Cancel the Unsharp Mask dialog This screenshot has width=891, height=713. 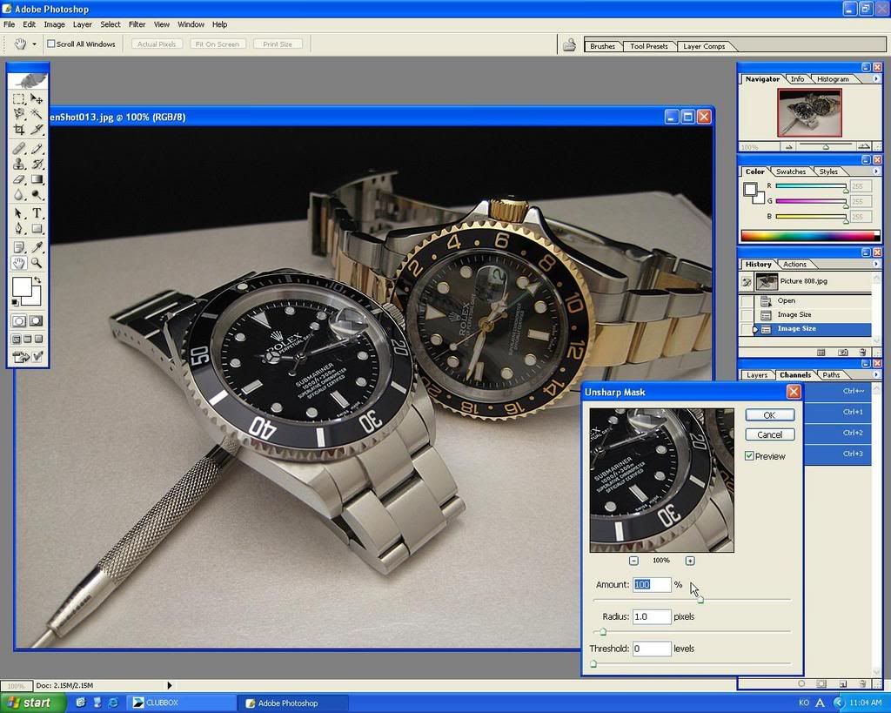[x=769, y=434]
